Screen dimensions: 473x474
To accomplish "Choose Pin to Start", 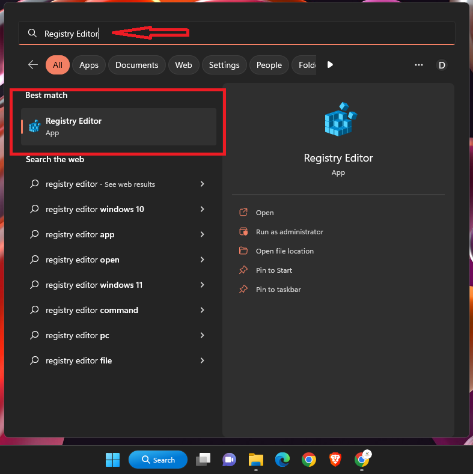I will point(274,270).
